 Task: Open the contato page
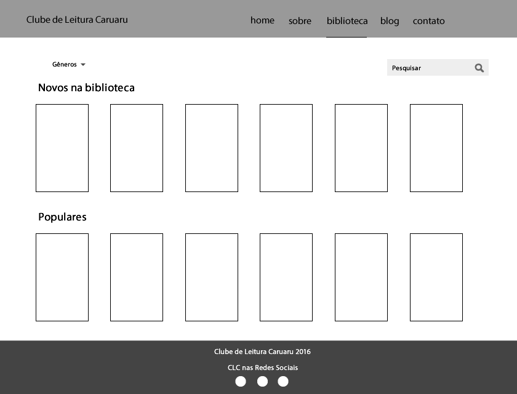click(x=428, y=21)
